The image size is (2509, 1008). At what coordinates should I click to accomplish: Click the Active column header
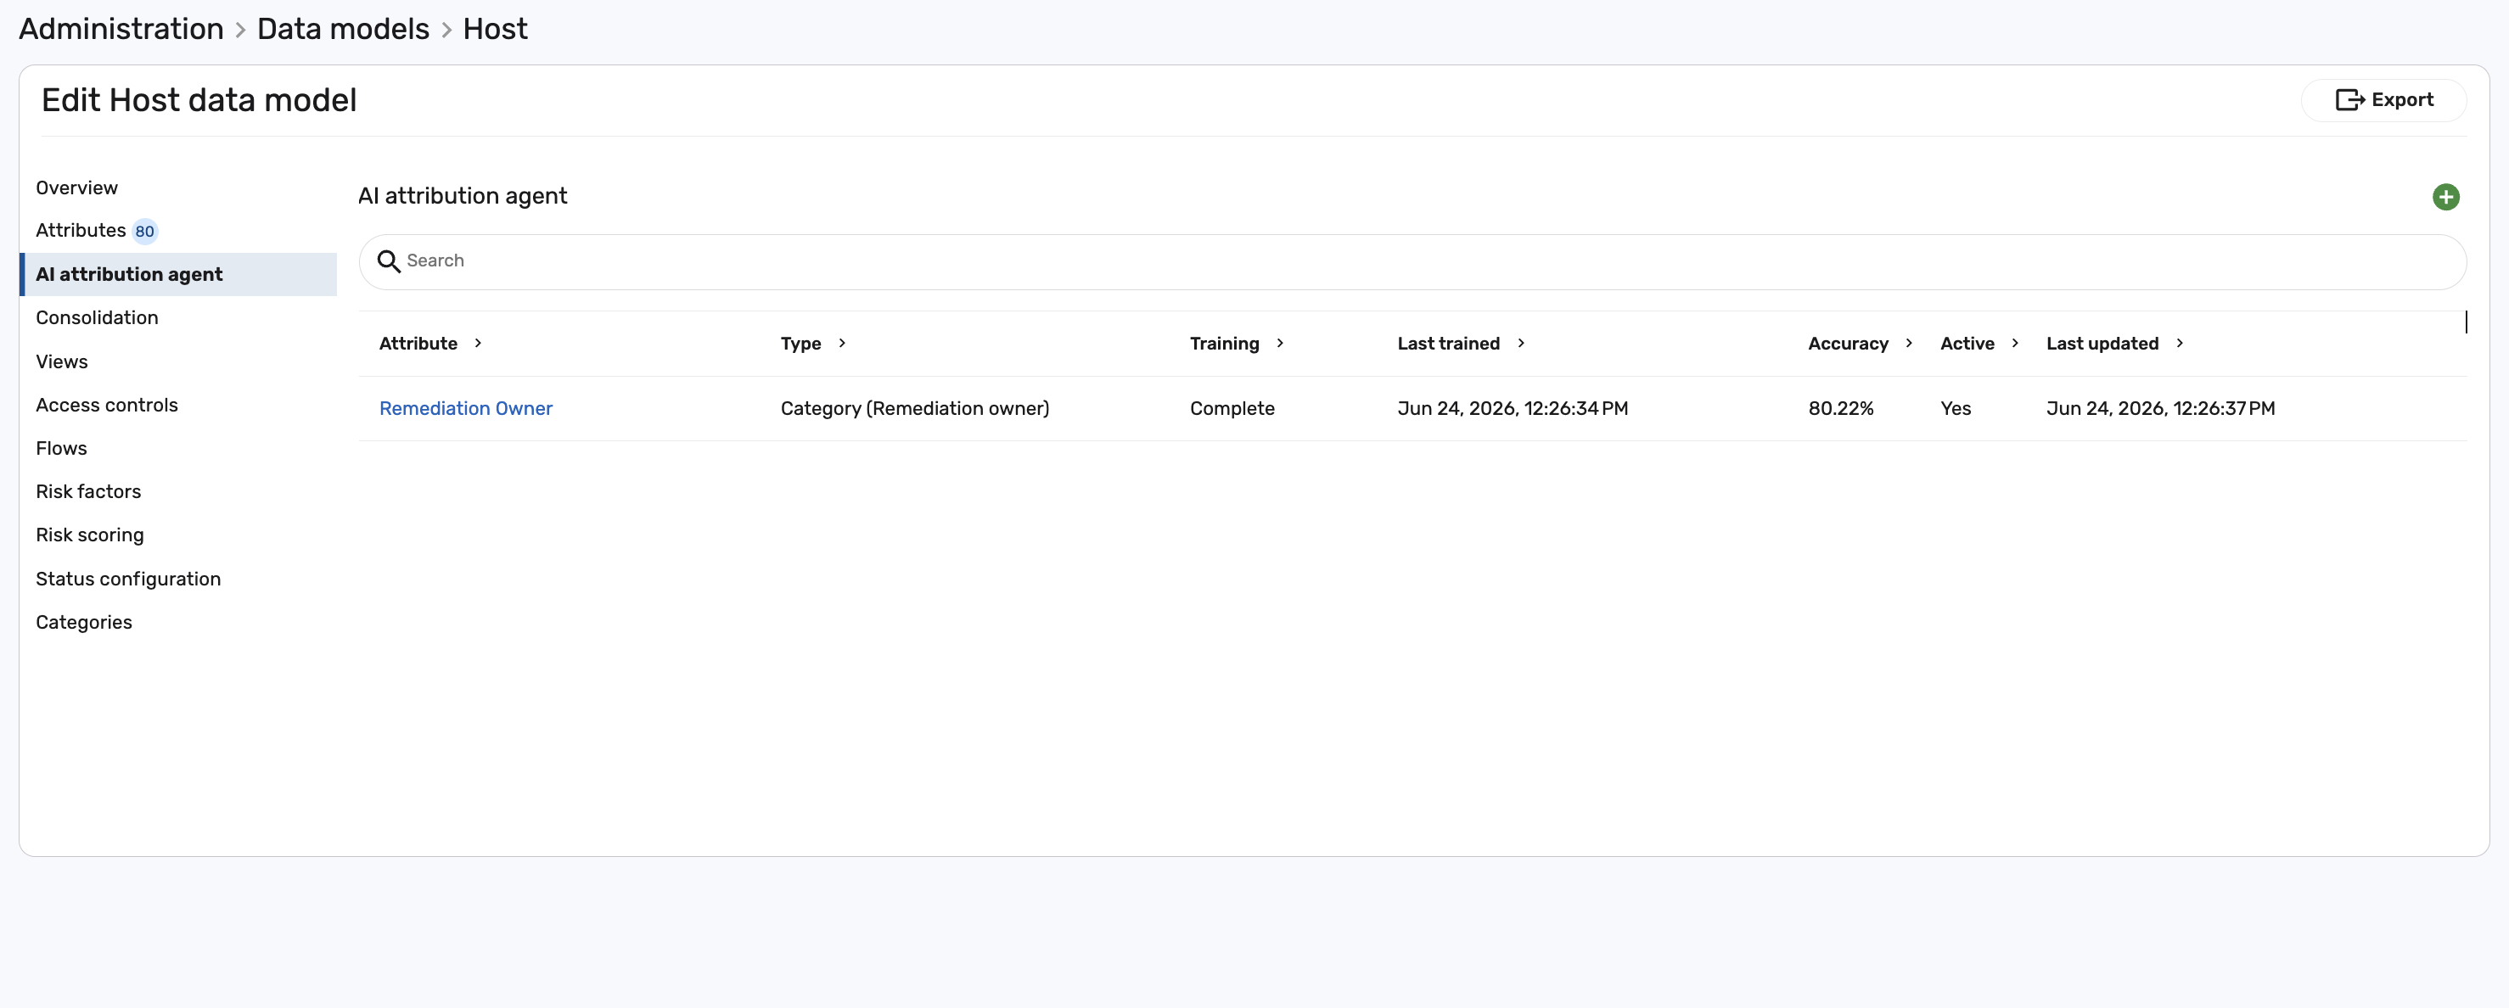[1967, 343]
